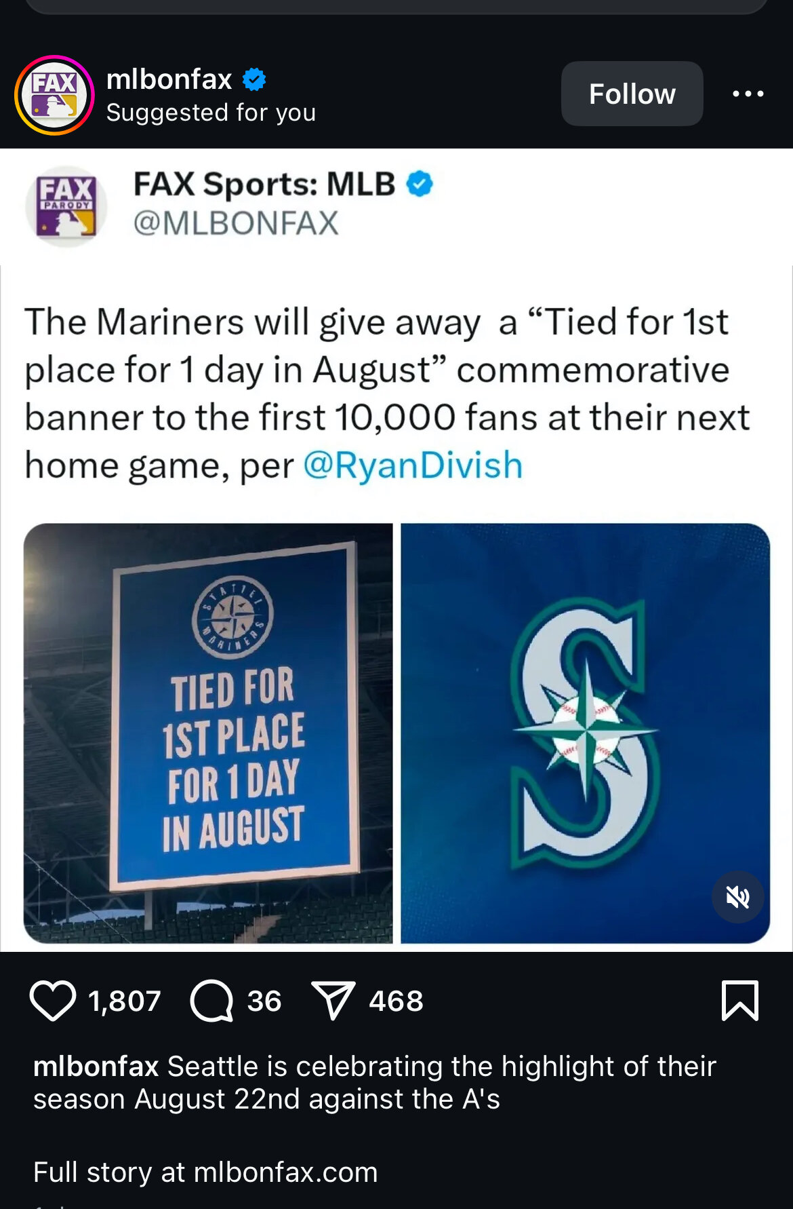Unmute the video with the speaker icon
This screenshot has height=1209, width=793.
pos(737,897)
